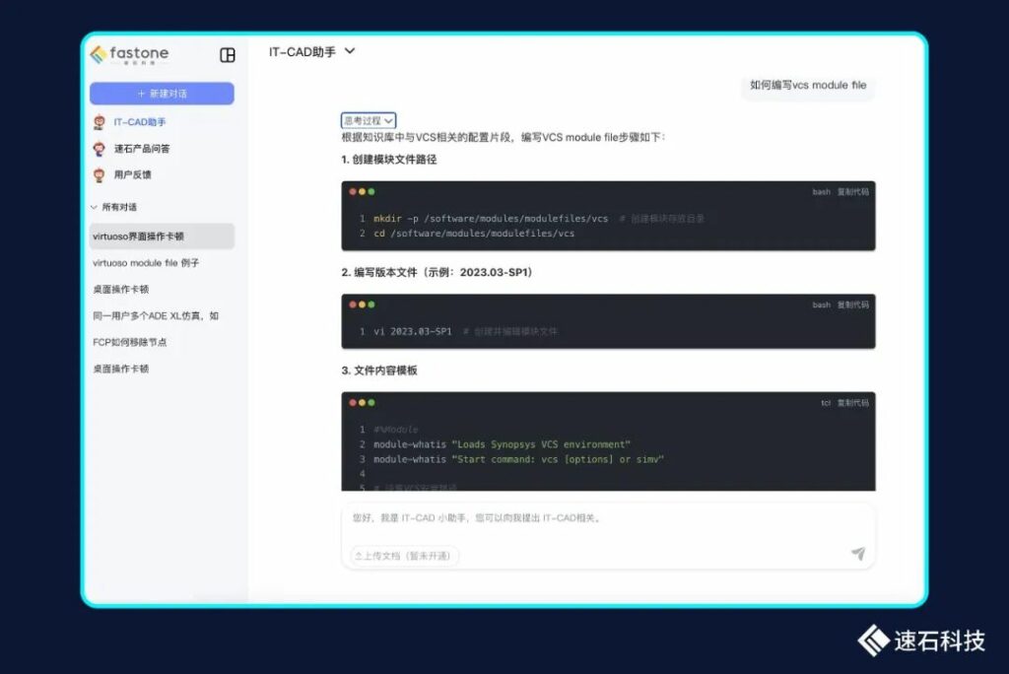
Task: Copy code from the tcl template block
Action: click(852, 403)
